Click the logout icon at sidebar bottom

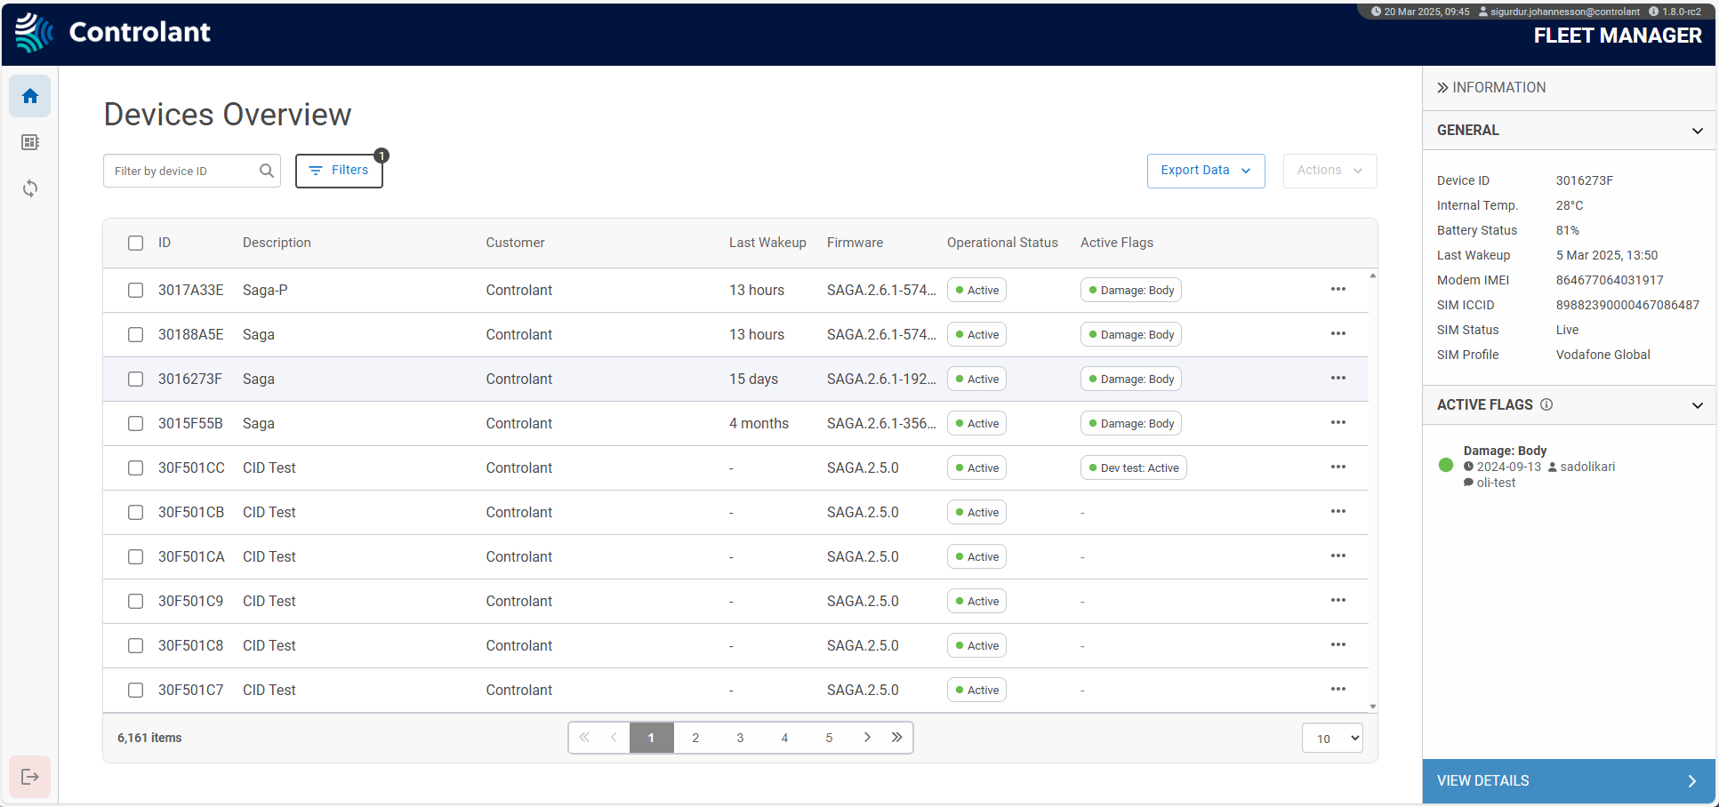(30, 777)
